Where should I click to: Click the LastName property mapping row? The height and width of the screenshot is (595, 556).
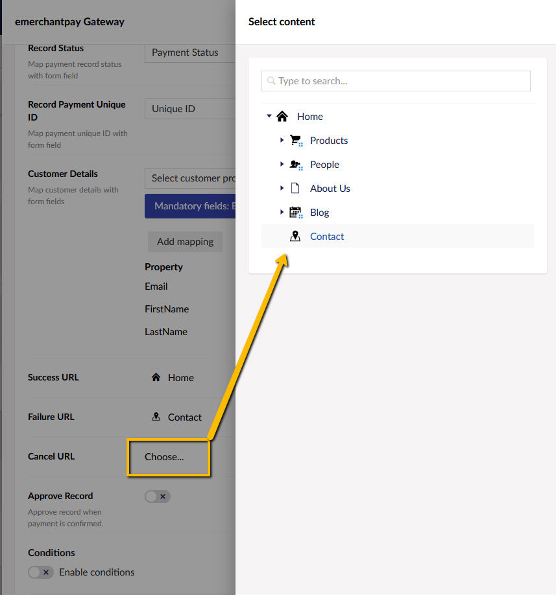click(166, 332)
